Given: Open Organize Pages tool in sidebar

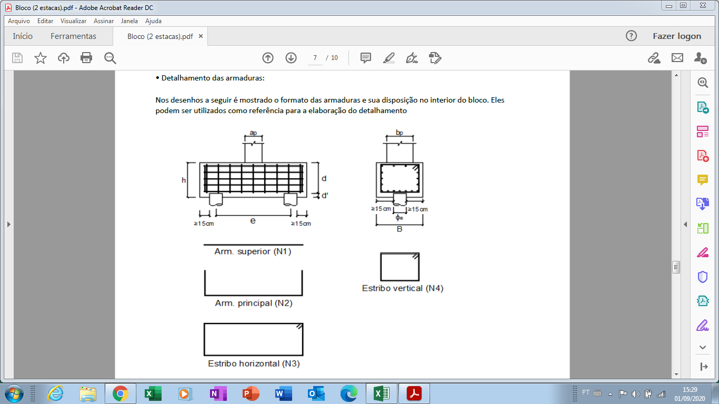Looking at the screenshot, I should coord(703,132).
